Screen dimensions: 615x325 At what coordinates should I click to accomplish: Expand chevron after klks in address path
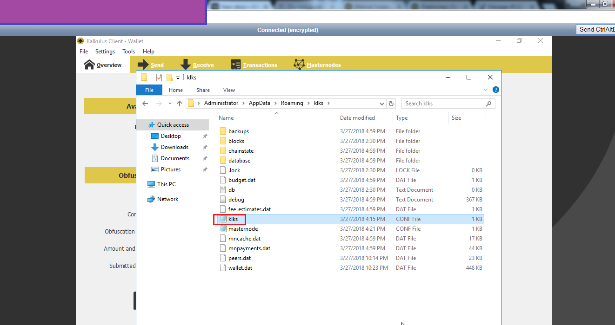(x=328, y=103)
